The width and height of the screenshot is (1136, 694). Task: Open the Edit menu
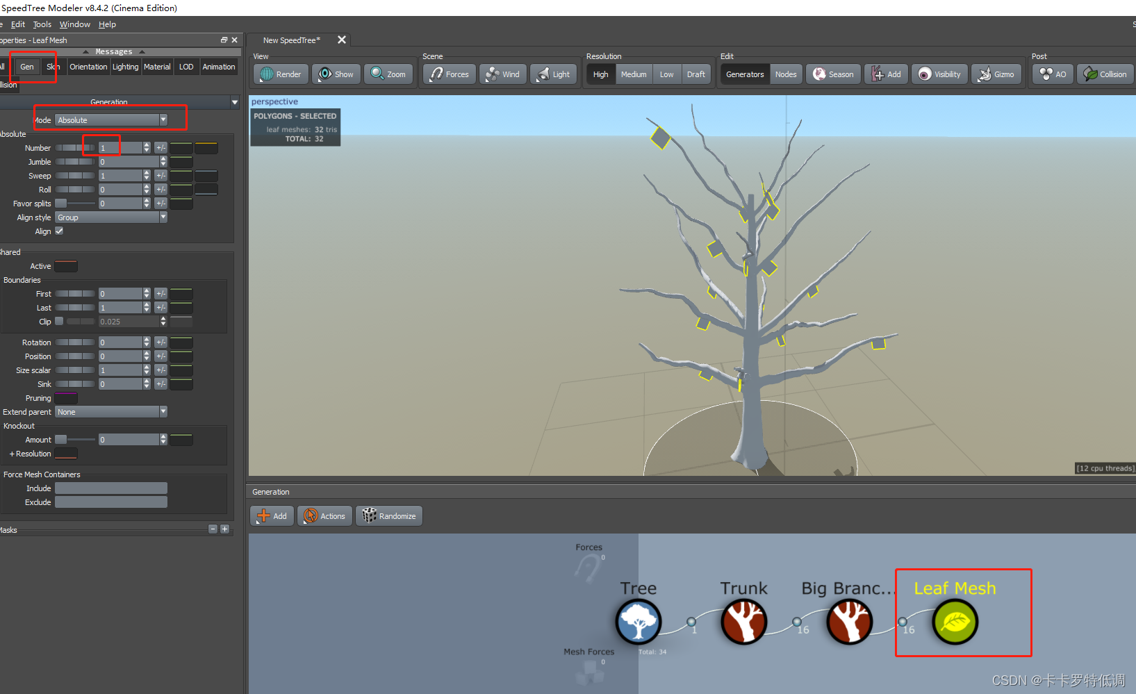(18, 24)
